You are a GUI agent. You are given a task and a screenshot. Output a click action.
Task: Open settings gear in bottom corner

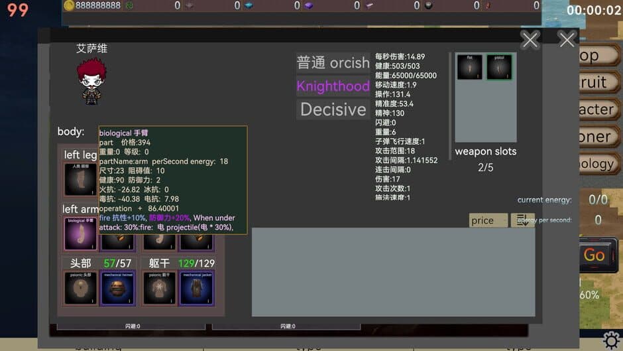tap(611, 340)
